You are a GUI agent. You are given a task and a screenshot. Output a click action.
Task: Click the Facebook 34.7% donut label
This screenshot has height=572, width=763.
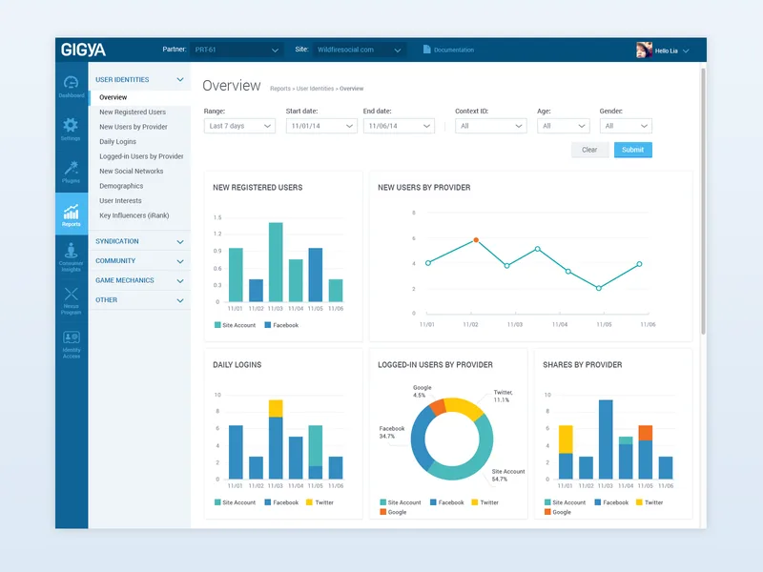point(392,432)
